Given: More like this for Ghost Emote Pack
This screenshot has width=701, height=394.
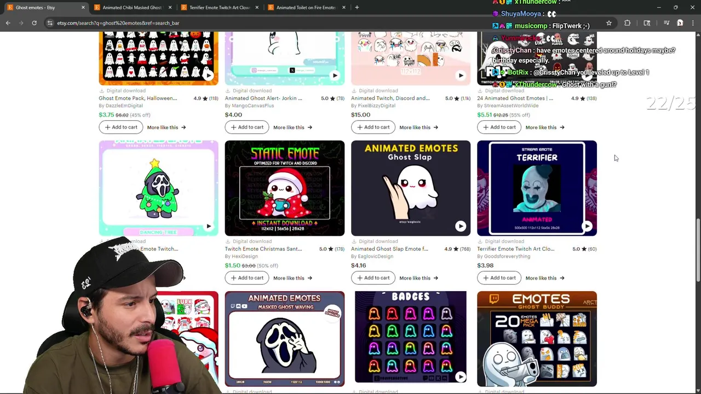Looking at the screenshot, I should tap(166, 128).
